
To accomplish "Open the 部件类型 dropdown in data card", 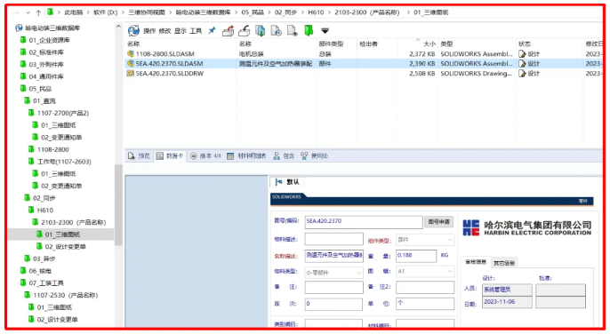I will click(425, 240).
